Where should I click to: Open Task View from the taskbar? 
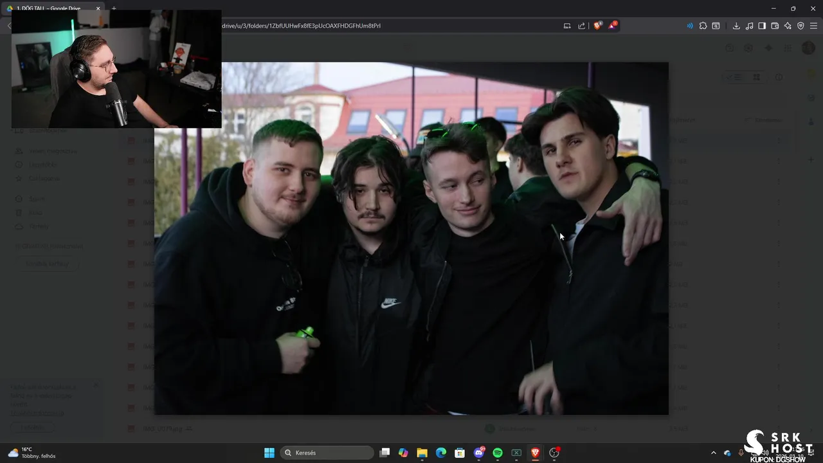pyautogui.click(x=384, y=453)
